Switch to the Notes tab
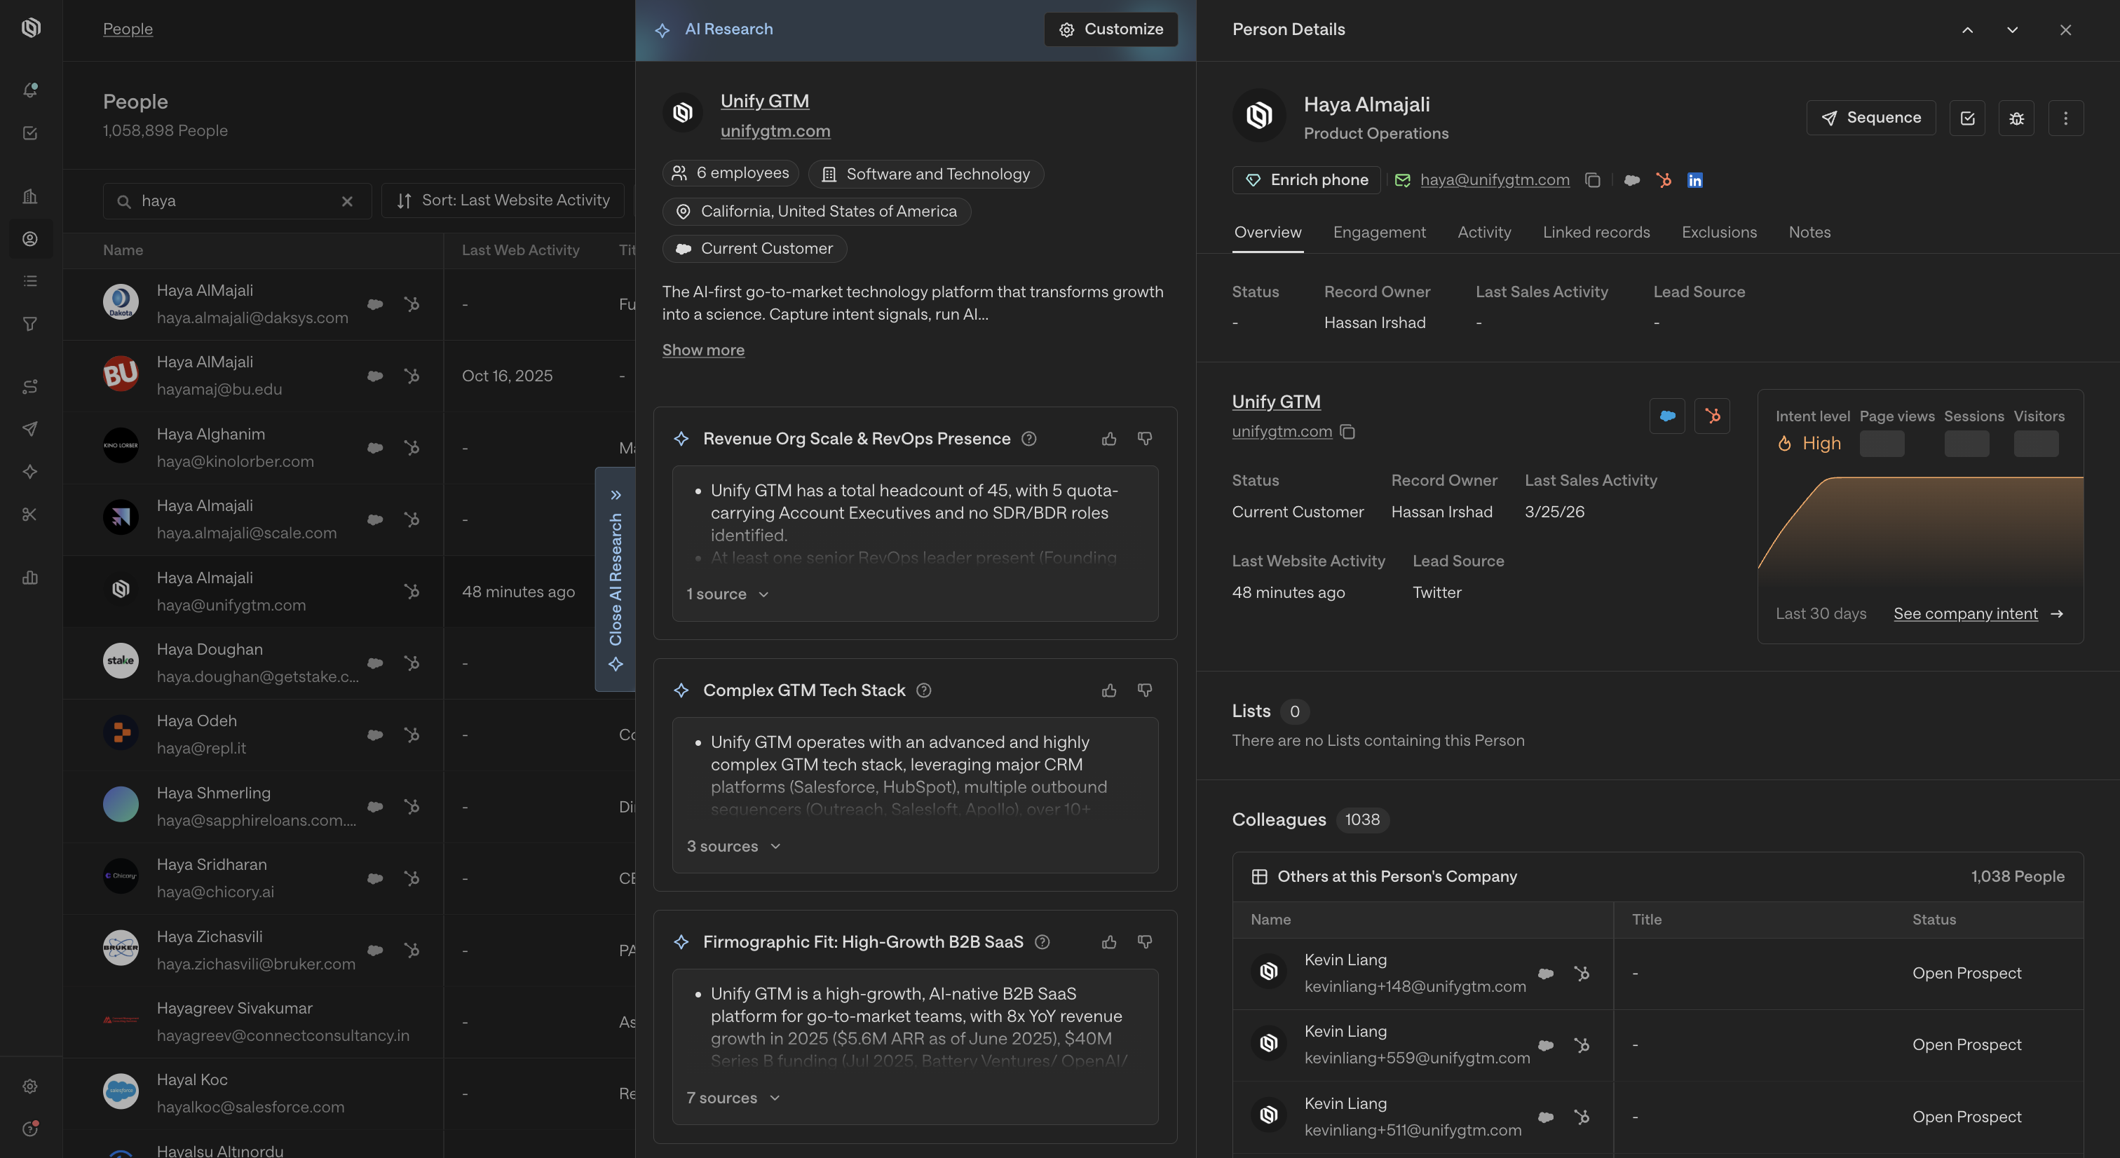Viewport: 2120px width, 1158px height. point(1809,233)
